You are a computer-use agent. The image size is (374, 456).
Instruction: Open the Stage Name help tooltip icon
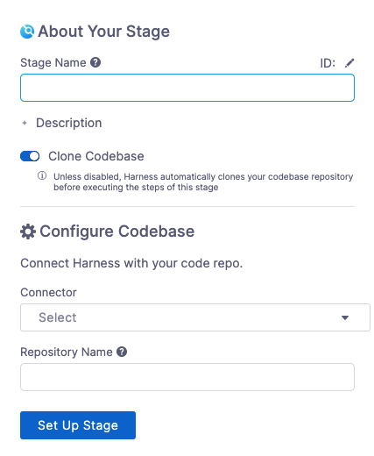[95, 62]
